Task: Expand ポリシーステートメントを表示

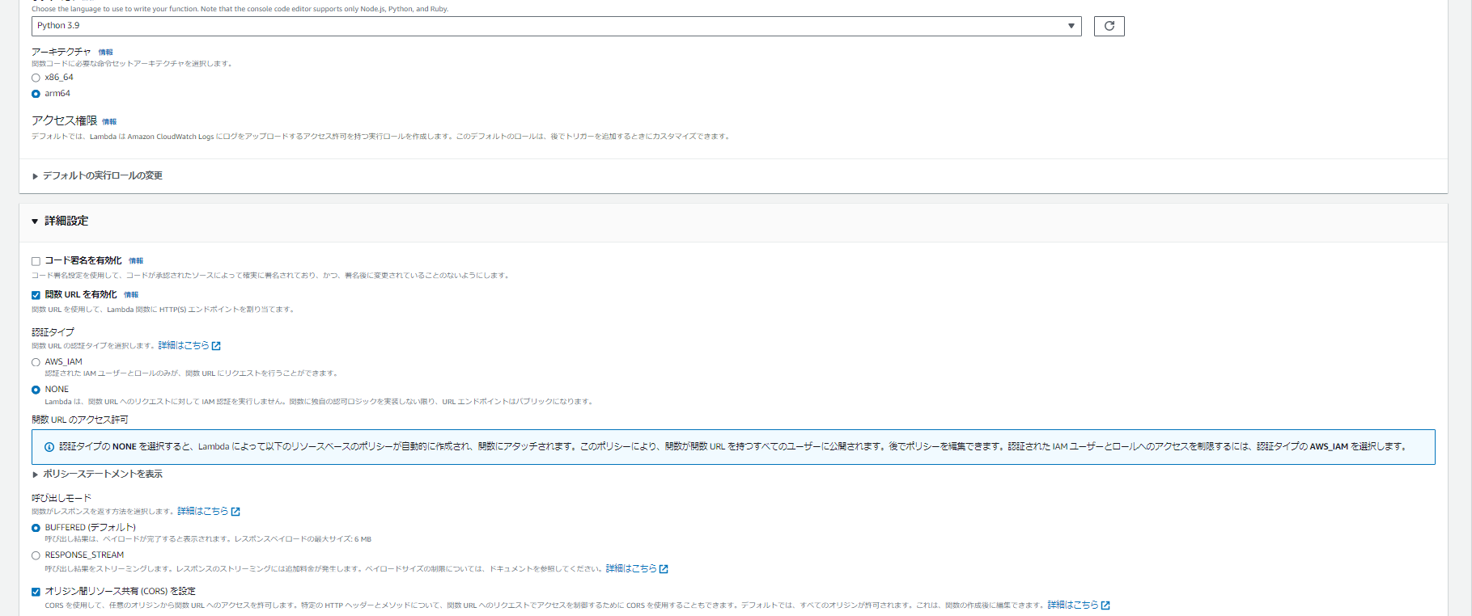Action: [x=97, y=474]
